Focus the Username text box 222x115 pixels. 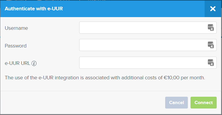[148, 27]
